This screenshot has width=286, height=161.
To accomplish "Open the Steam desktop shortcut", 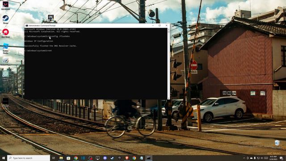I will click(x=5, y=19).
